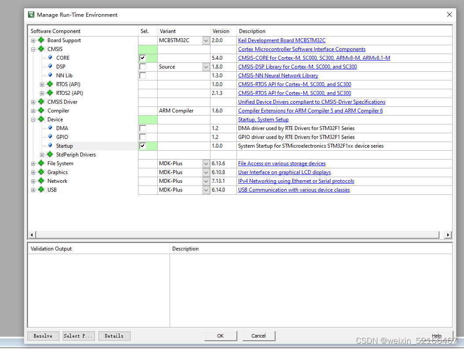Open the Network MDK-Plus variant dropdown
The image size is (464, 349).
point(206,181)
